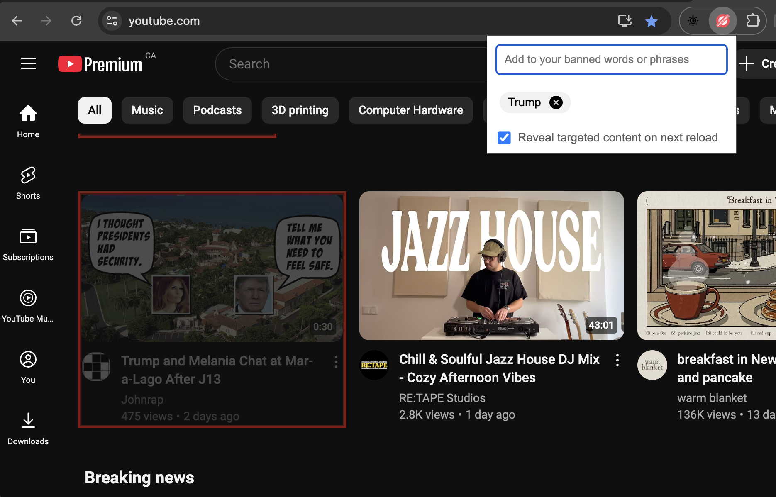Open the Mar-a-Lago video thumbnail
This screenshot has height=497, width=776.
pyautogui.click(x=212, y=268)
